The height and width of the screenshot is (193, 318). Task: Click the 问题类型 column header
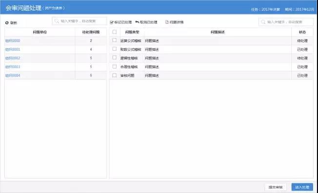click(132, 32)
